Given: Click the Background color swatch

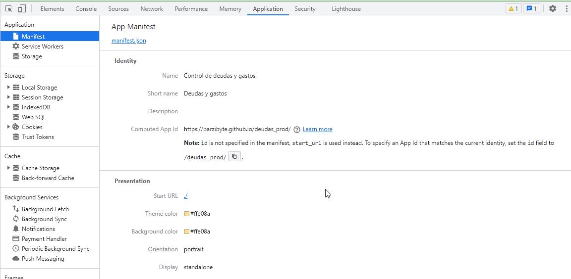Looking at the screenshot, I should click(x=187, y=232).
